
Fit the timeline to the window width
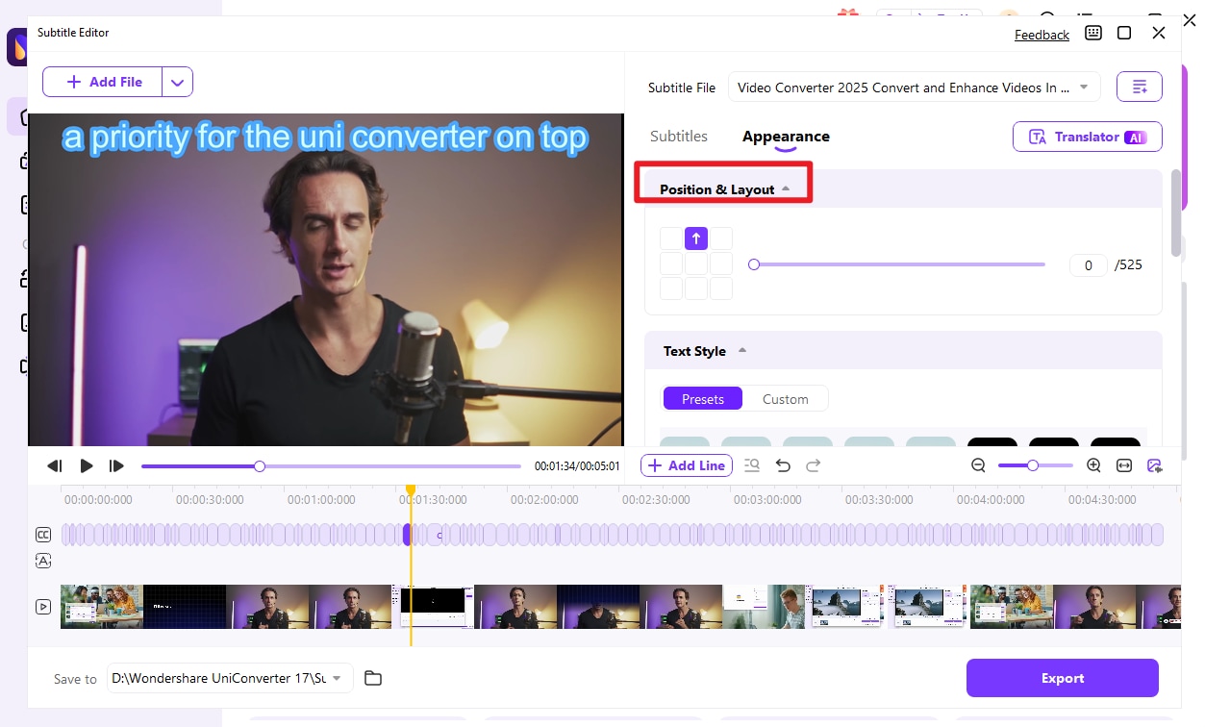pyautogui.click(x=1122, y=465)
